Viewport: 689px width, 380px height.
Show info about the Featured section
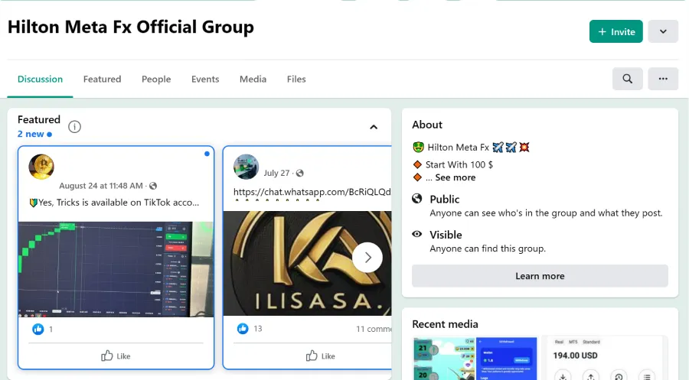[x=74, y=127]
